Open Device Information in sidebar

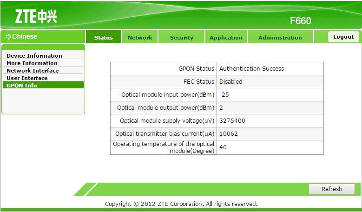pos(34,56)
